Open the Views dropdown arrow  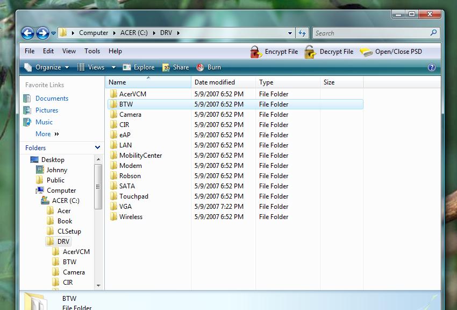(x=113, y=67)
